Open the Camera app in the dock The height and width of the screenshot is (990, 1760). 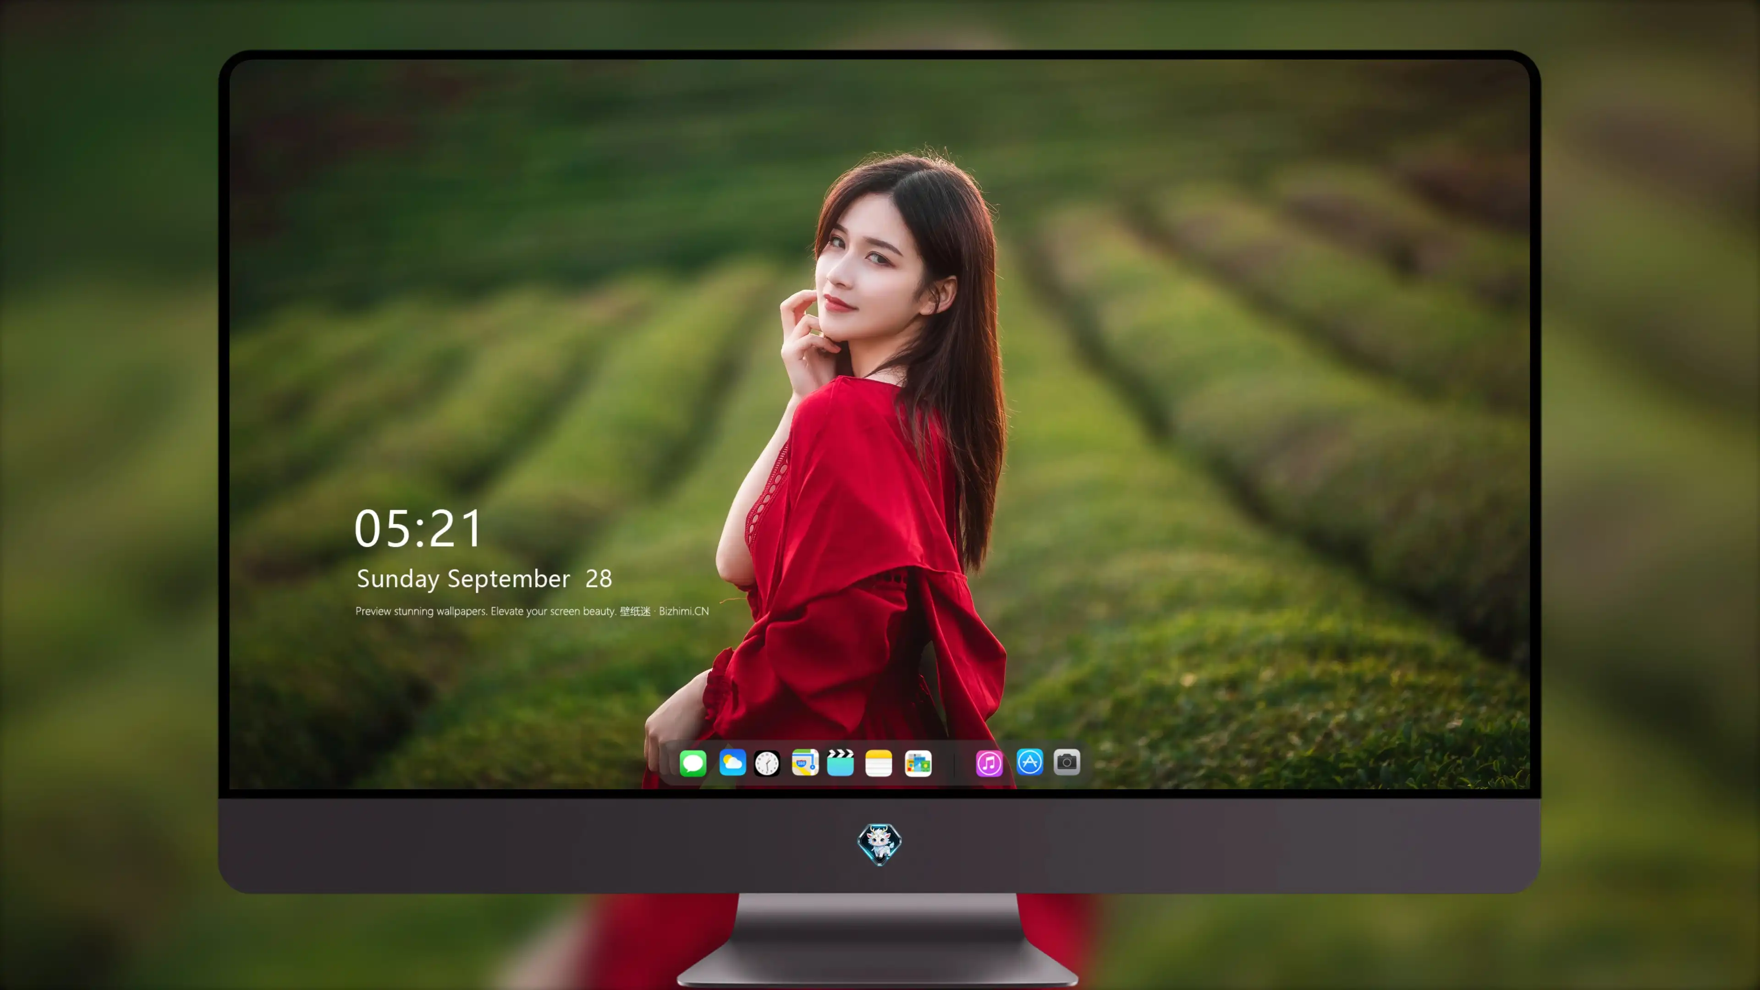pyautogui.click(x=1067, y=762)
